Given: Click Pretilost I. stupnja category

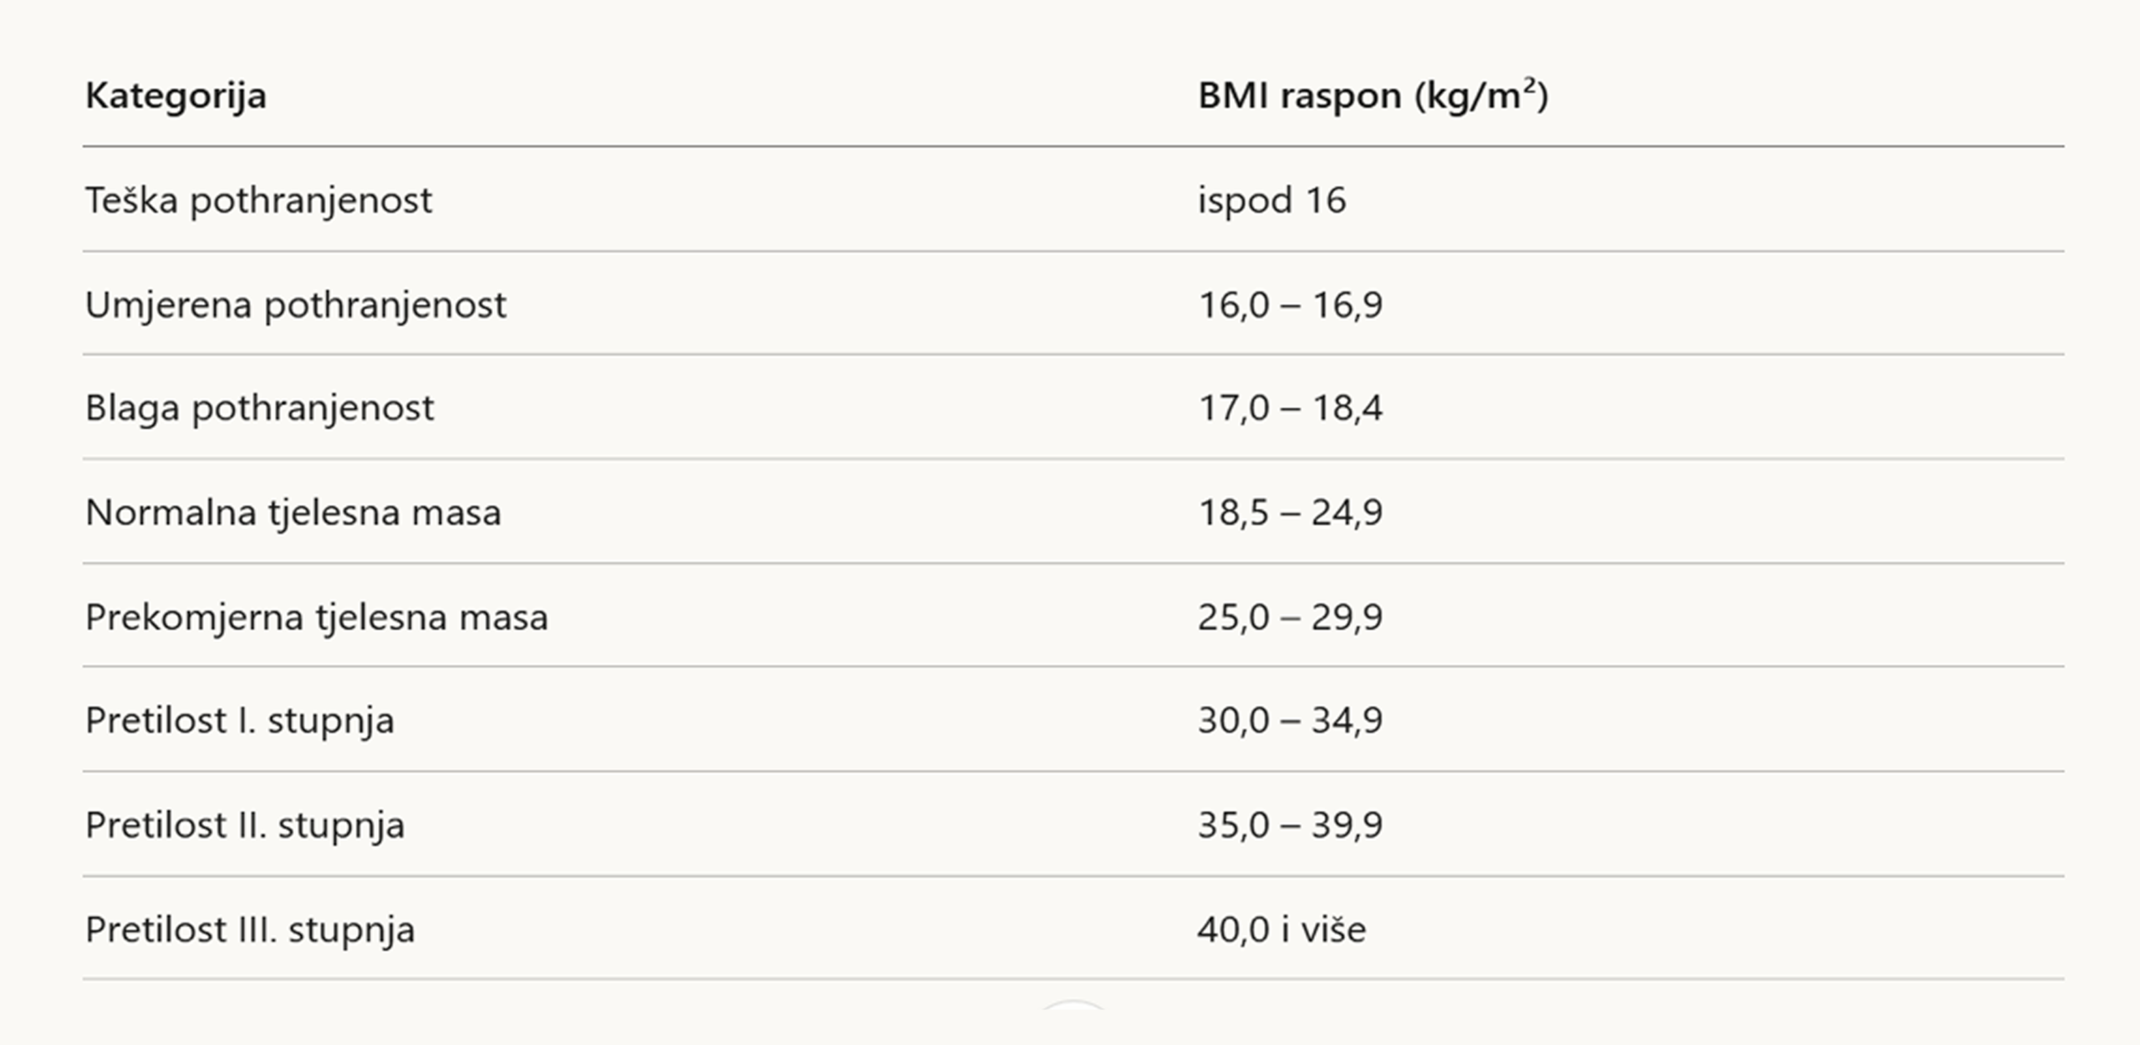Looking at the screenshot, I should [240, 721].
